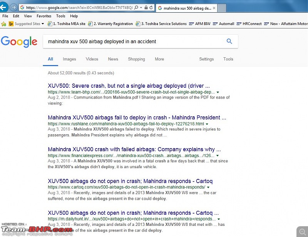This screenshot has height=237, width=308.
Task: Go back using the browser back arrow
Action: coord(3,7)
